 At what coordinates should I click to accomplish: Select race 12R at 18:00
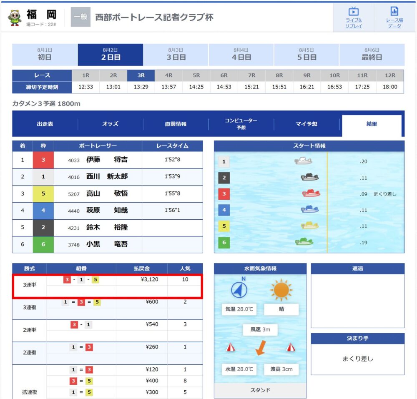390,81
